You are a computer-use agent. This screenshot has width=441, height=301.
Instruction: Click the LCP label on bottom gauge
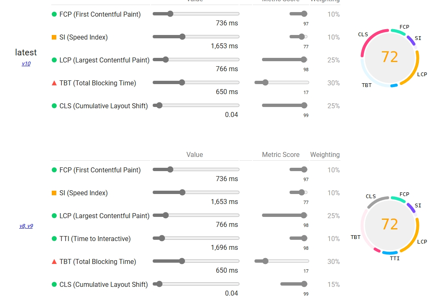(422, 242)
